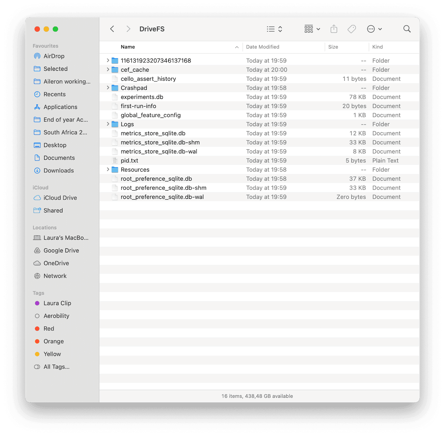
Task: Open the view options dropdown
Action: tap(274, 29)
